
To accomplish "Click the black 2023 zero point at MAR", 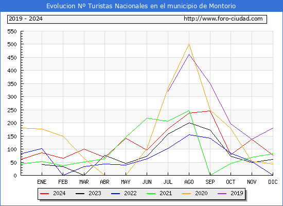I will coord(84,175).
